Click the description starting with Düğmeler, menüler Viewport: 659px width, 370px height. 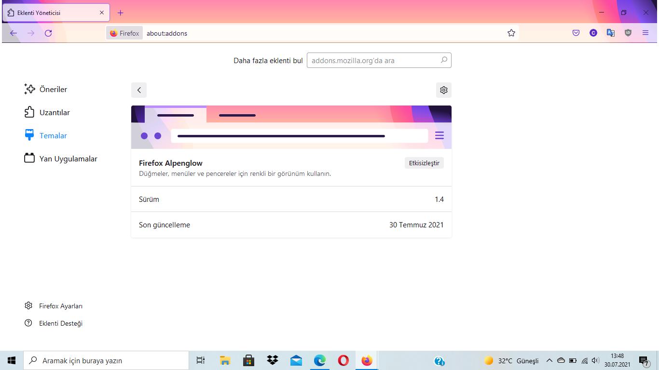click(235, 173)
